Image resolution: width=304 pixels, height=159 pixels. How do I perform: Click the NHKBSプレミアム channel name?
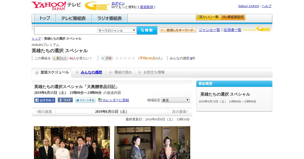click(x=46, y=45)
